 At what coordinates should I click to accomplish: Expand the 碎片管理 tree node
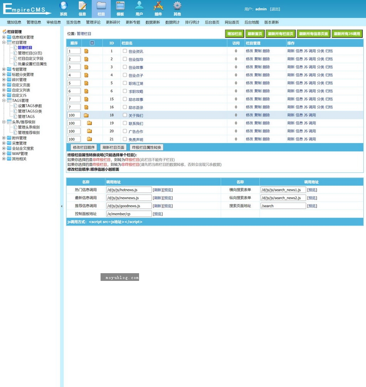pos(4,80)
